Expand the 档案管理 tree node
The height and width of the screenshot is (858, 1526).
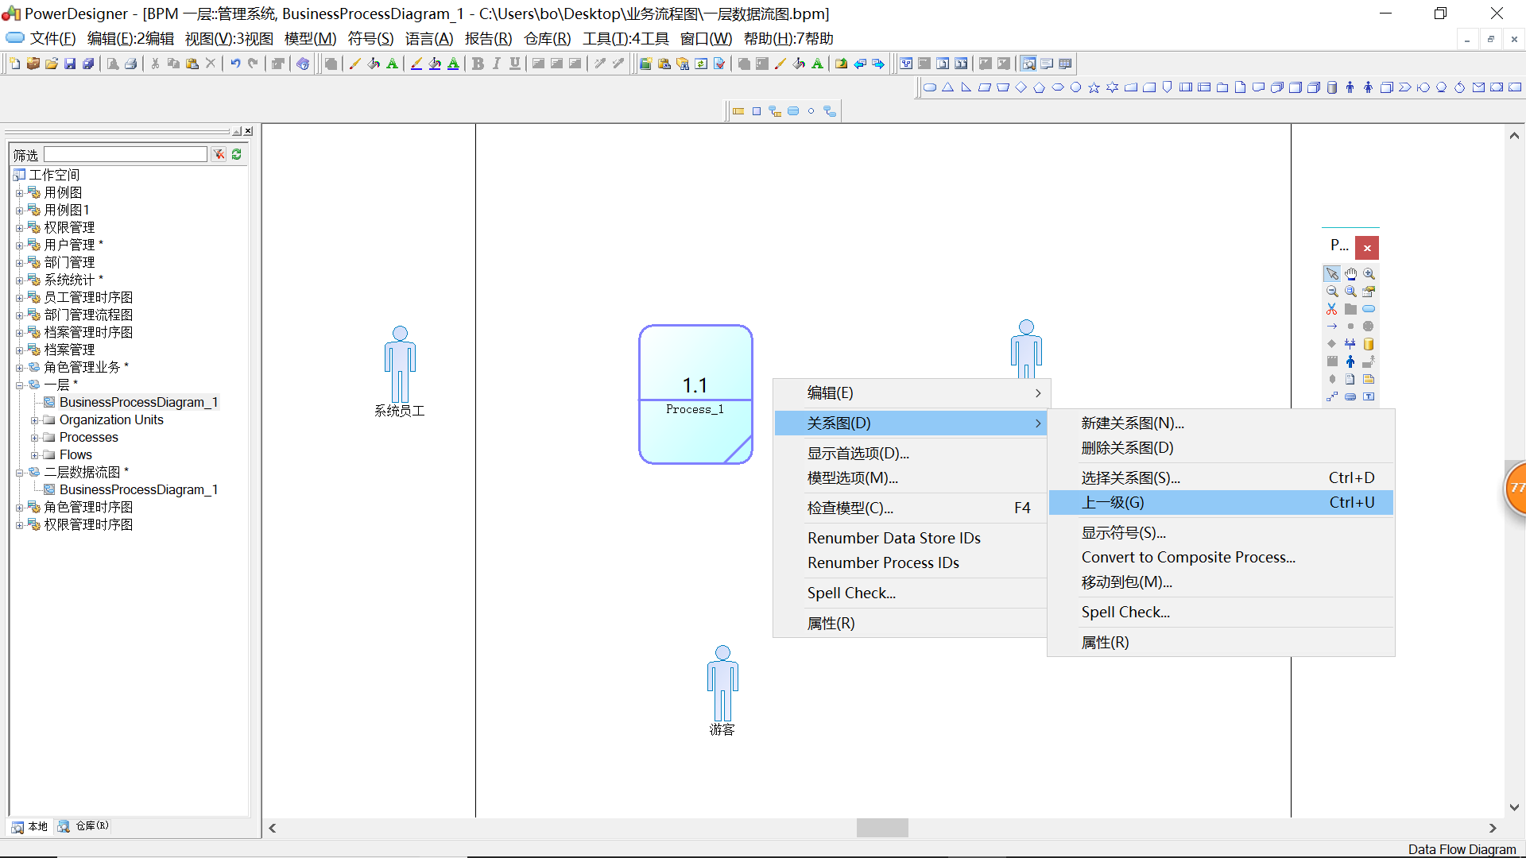tap(20, 350)
